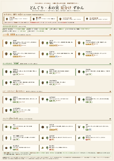
Task: Click the leaf icon in the シリブカガシ card
Action: (11, 111)
